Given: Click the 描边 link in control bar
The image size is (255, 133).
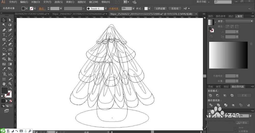Looking at the screenshot, I should [42, 9].
